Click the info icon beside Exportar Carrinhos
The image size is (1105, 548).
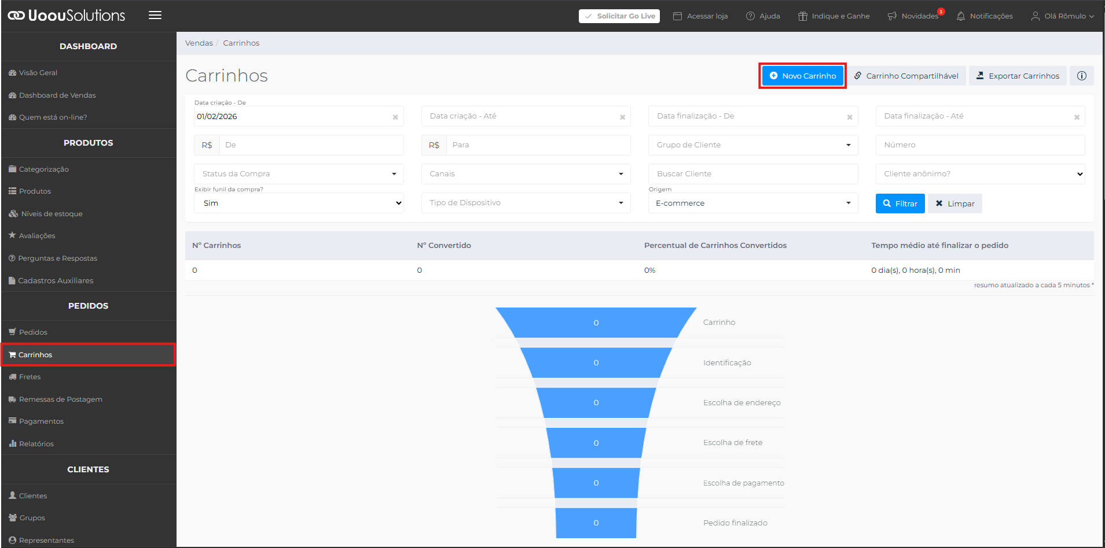coord(1081,76)
